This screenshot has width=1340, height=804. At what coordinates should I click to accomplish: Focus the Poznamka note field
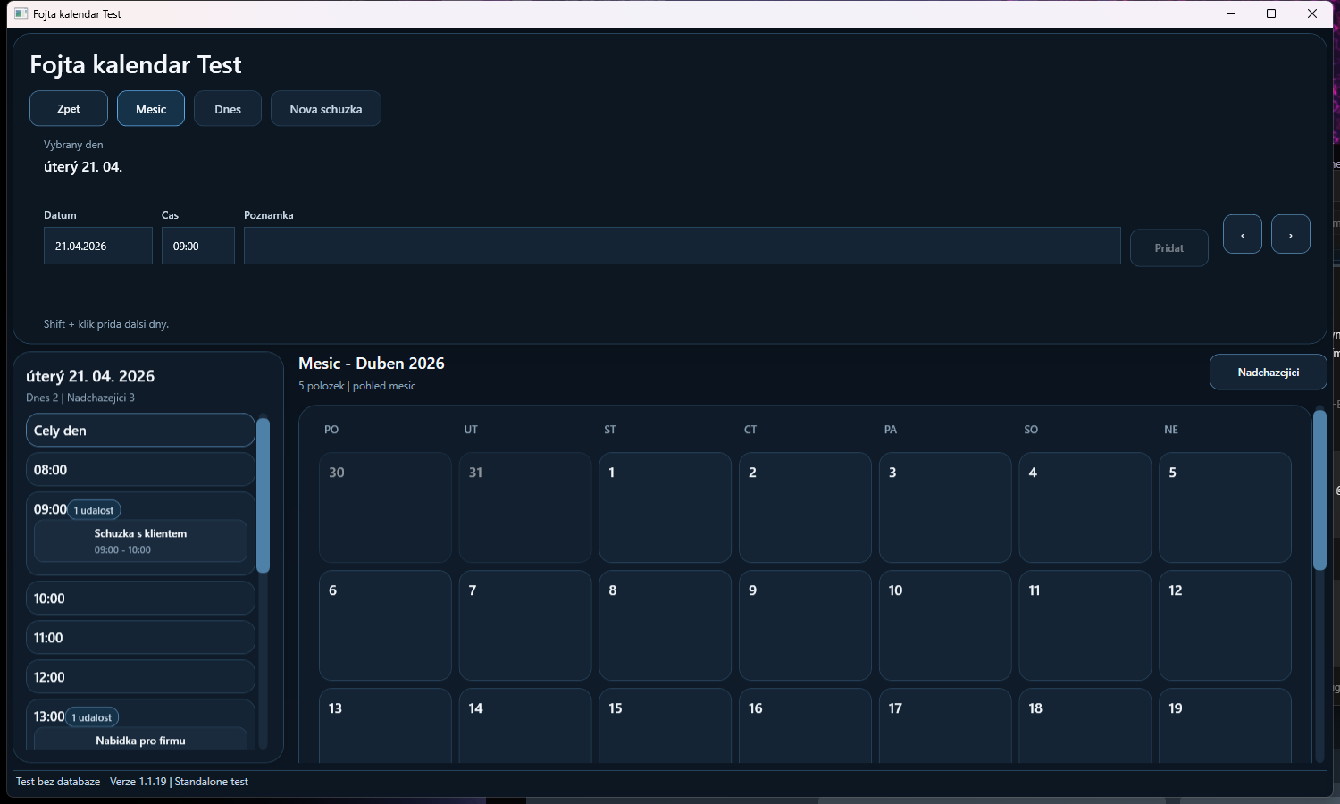tap(683, 246)
